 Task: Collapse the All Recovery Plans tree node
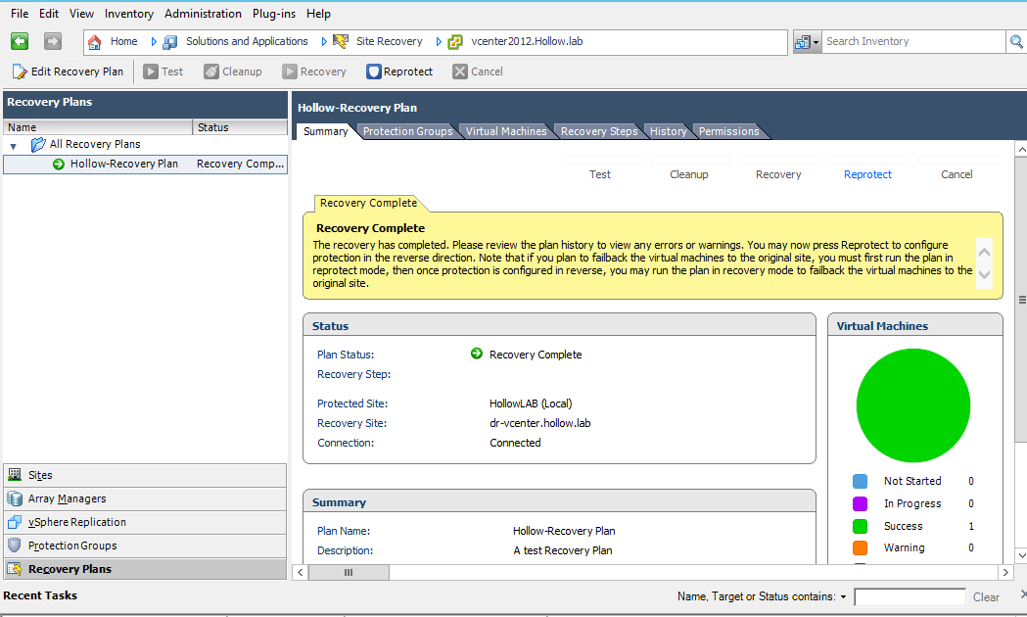pyautogui.click(x=14, y=145)
